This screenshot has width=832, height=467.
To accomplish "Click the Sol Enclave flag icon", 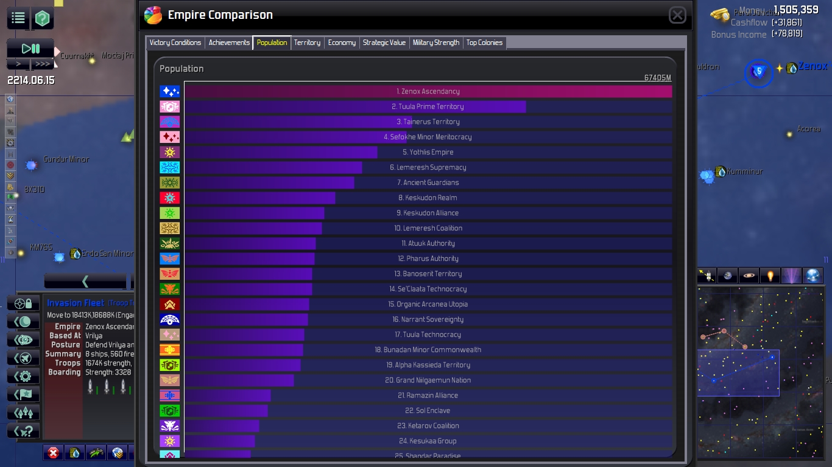I will pos(170,410).
